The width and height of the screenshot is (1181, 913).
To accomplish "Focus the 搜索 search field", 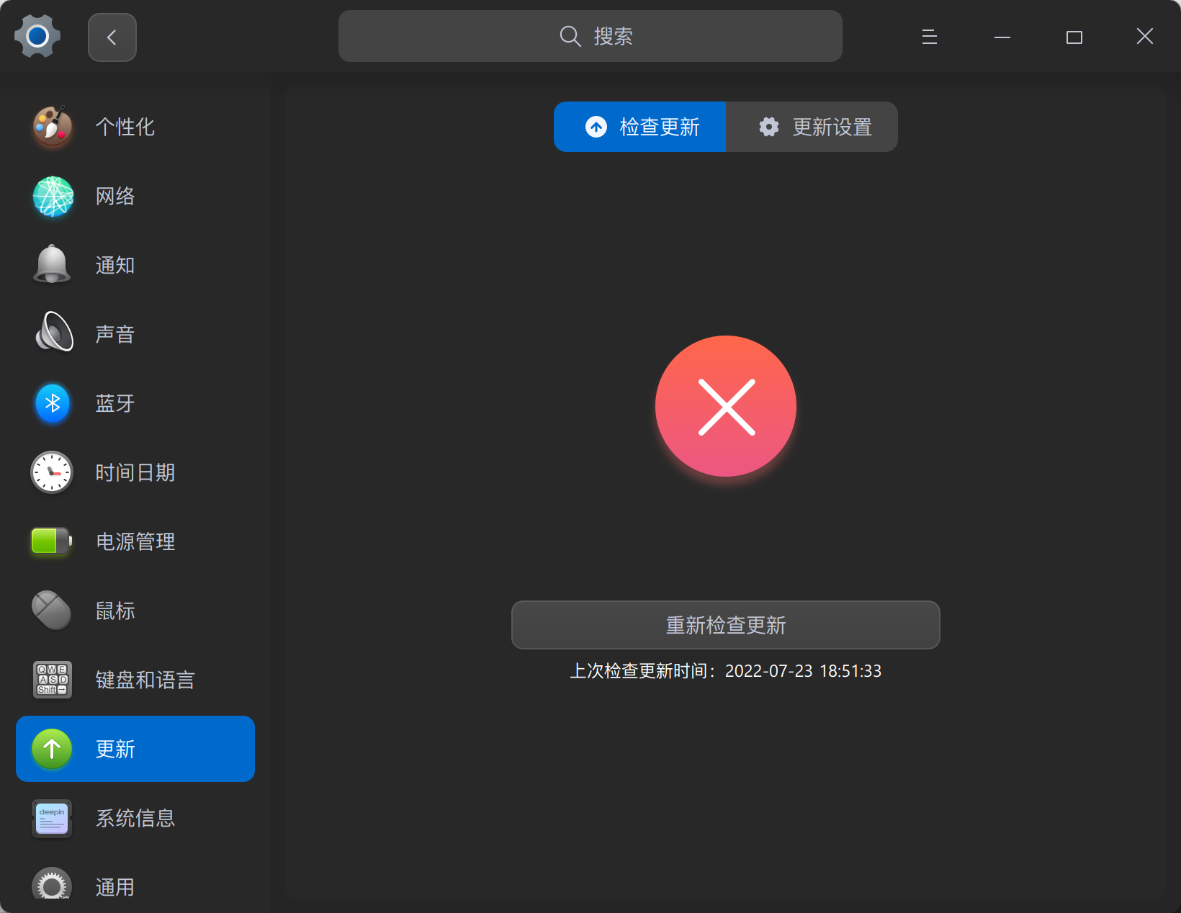I will tap(590, 36).
